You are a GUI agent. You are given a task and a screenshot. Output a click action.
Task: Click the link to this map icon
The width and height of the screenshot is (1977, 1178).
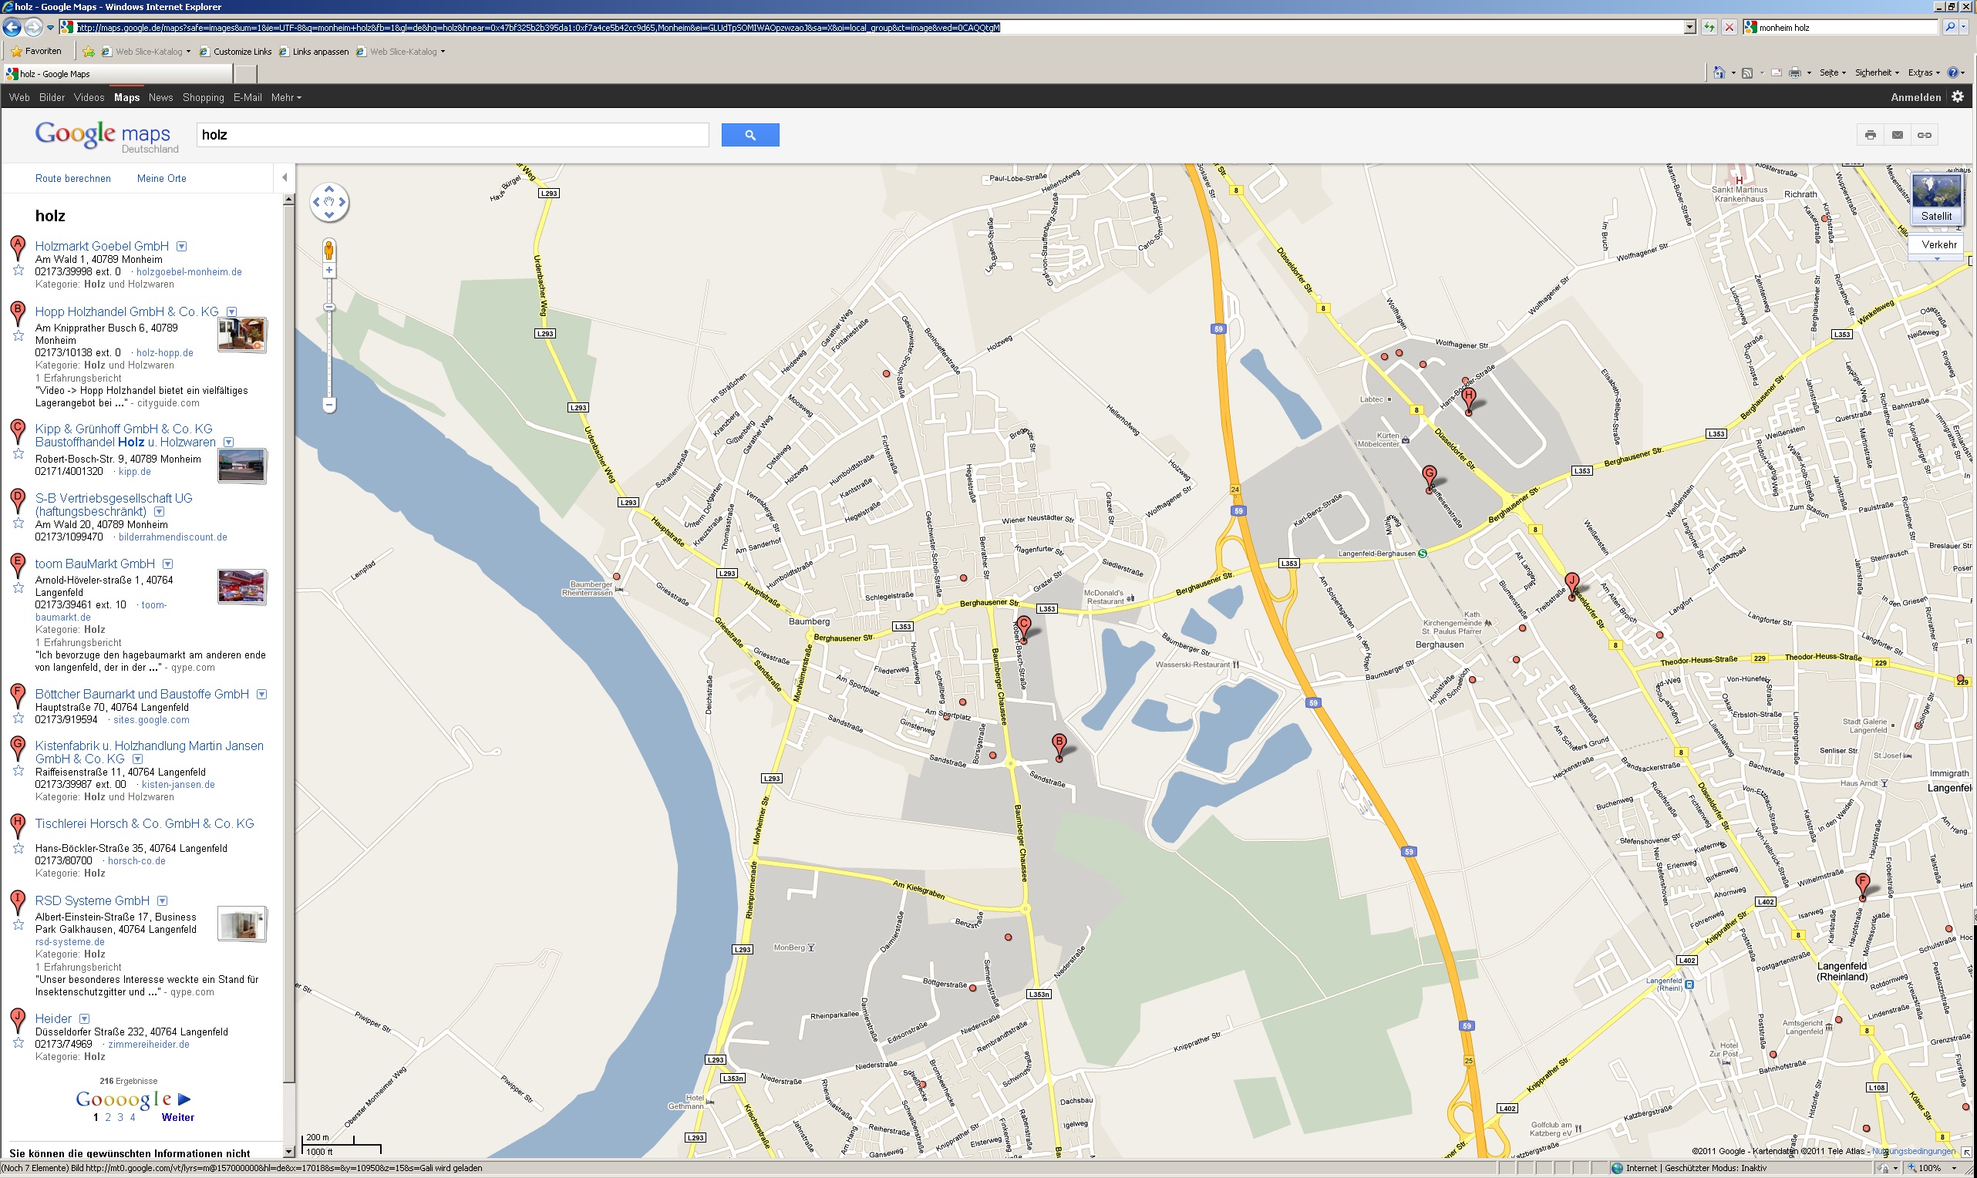click(1924, 135)
